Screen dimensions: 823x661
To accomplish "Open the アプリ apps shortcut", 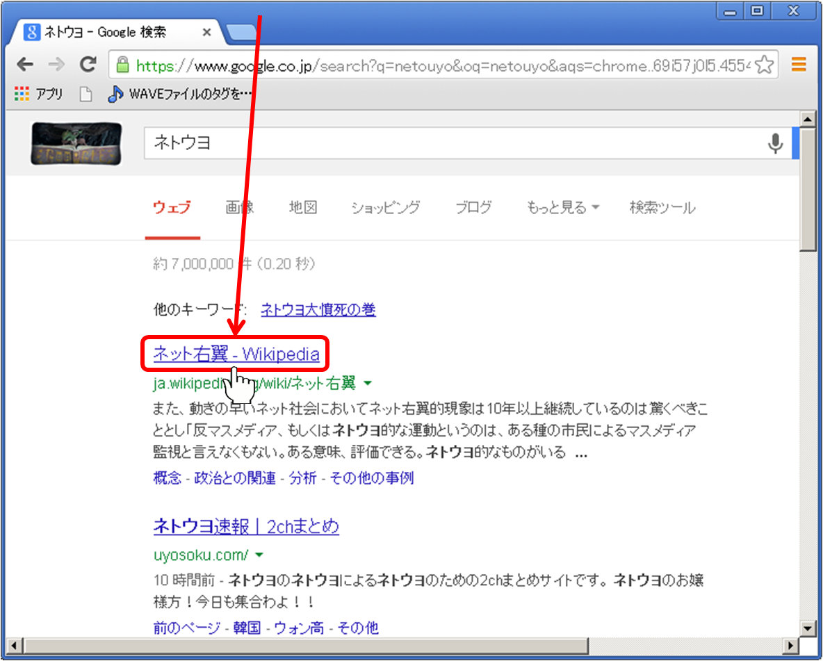I will 39,95.
